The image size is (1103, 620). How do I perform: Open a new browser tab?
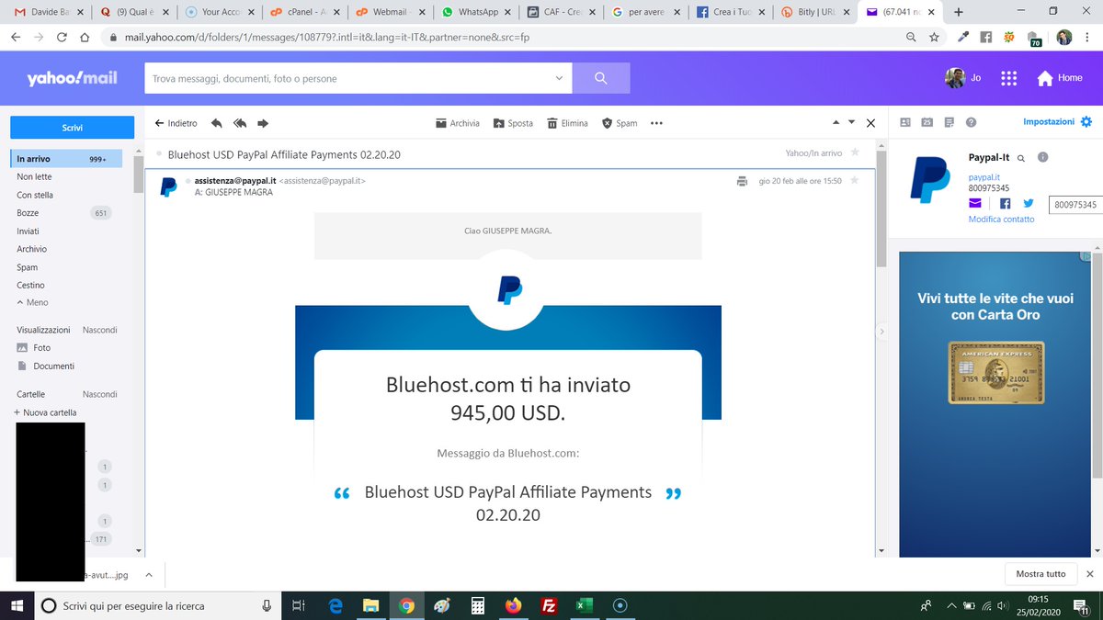click(x=959, y=12)
